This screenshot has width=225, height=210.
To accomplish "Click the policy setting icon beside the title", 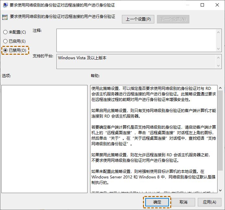I will click(x=5, y=17).
